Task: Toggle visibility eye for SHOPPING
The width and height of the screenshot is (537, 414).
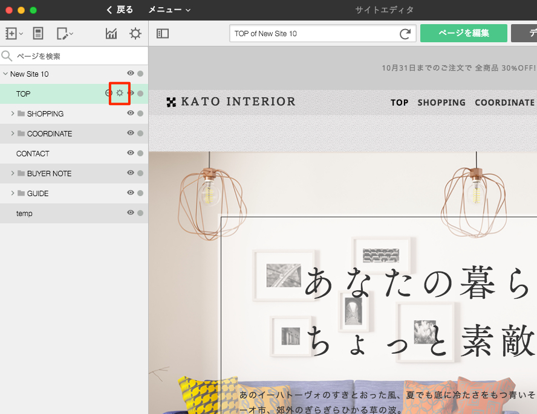Action: click(131, 113)
